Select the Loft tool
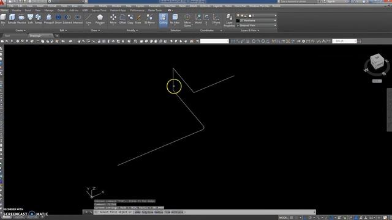This screenshot has width=392, height=220. (30, 19)
